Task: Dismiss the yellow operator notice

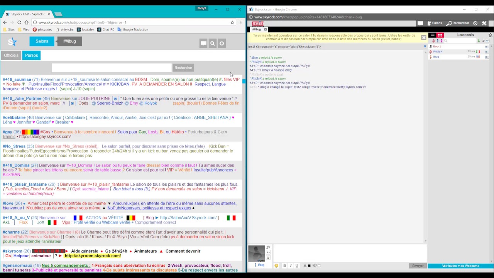Action: click(423, 37)
